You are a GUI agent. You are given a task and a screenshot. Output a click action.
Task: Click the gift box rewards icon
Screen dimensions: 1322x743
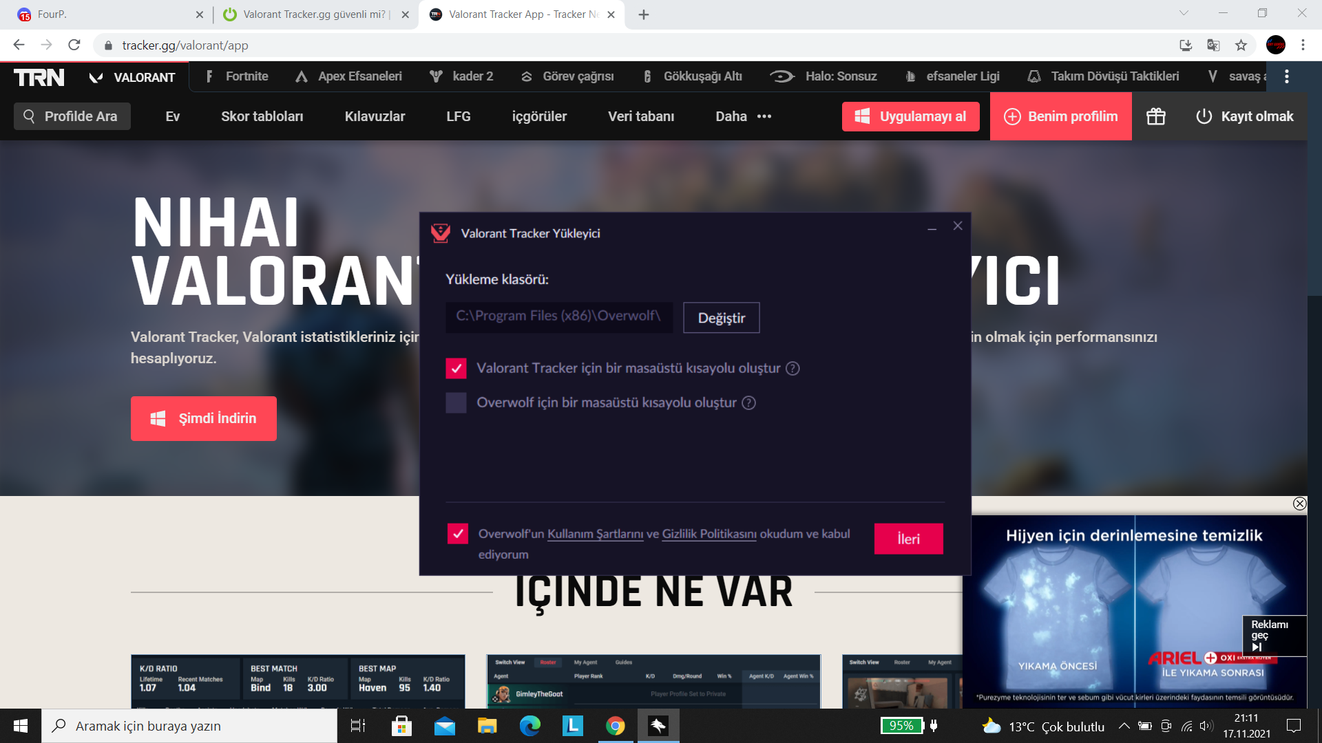(1155, 116)
